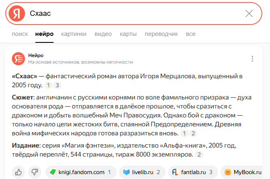
Task: Click the Yandex logo in search bar
Action: point(17,13)
